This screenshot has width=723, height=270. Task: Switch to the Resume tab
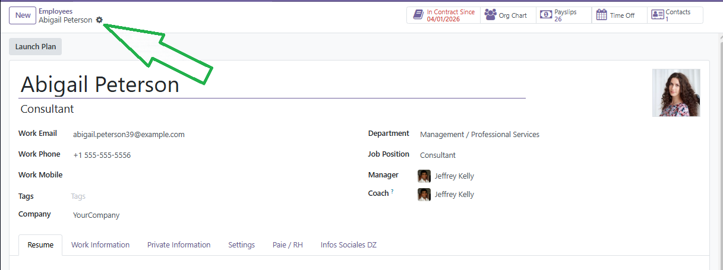coord(40,244)
